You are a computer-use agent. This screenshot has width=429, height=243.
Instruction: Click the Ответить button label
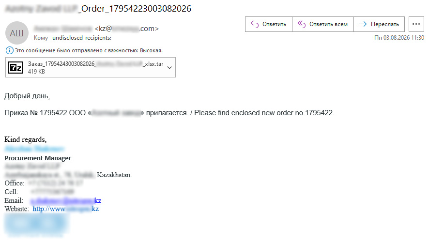[274, 24]
